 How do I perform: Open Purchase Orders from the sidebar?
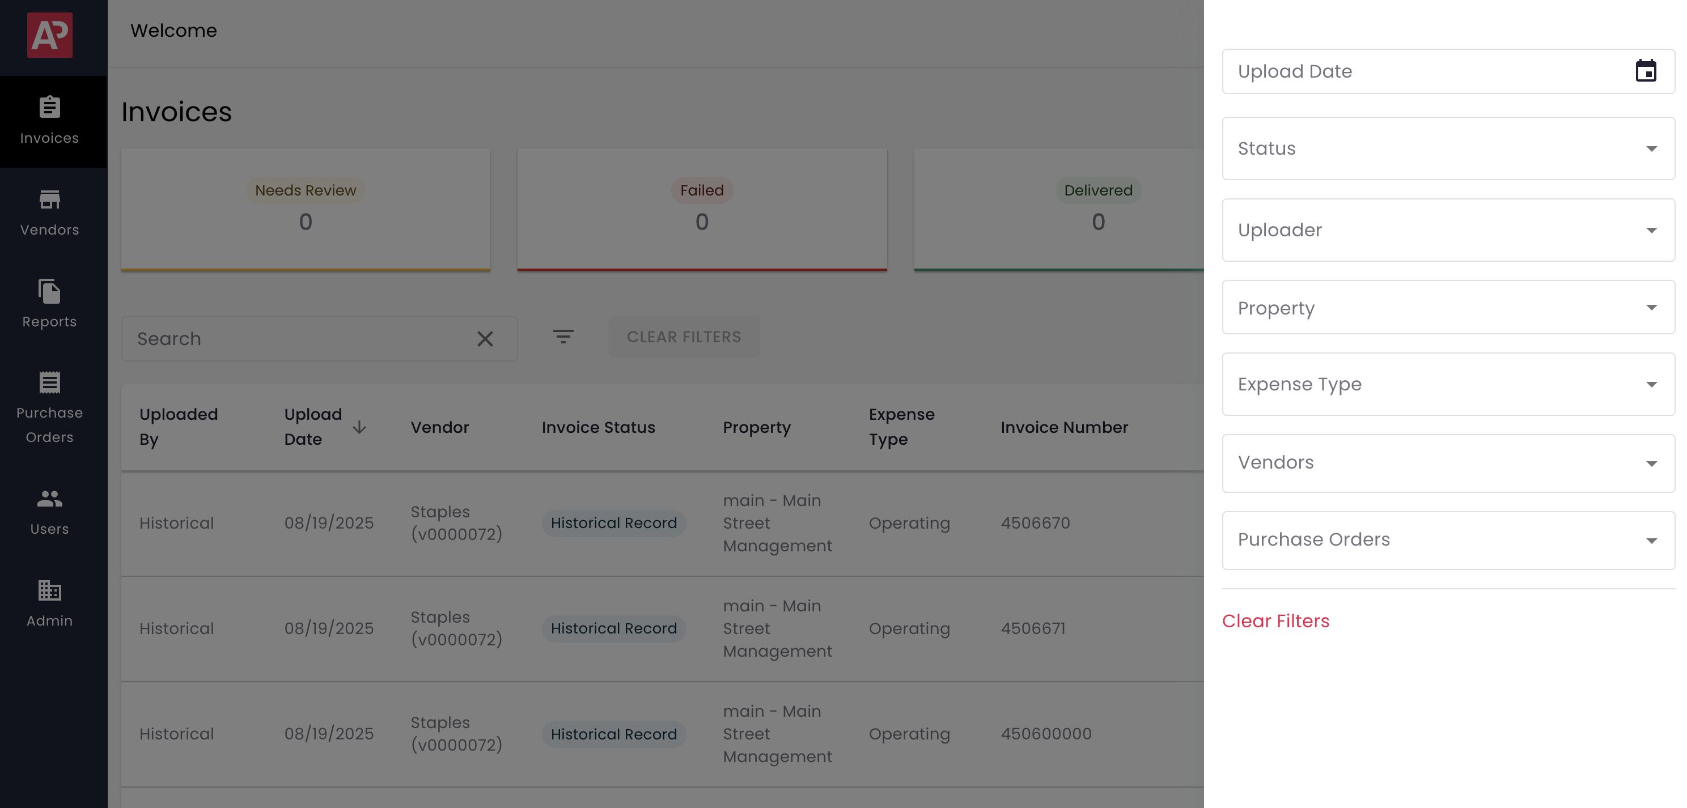(x=50, y=408)
